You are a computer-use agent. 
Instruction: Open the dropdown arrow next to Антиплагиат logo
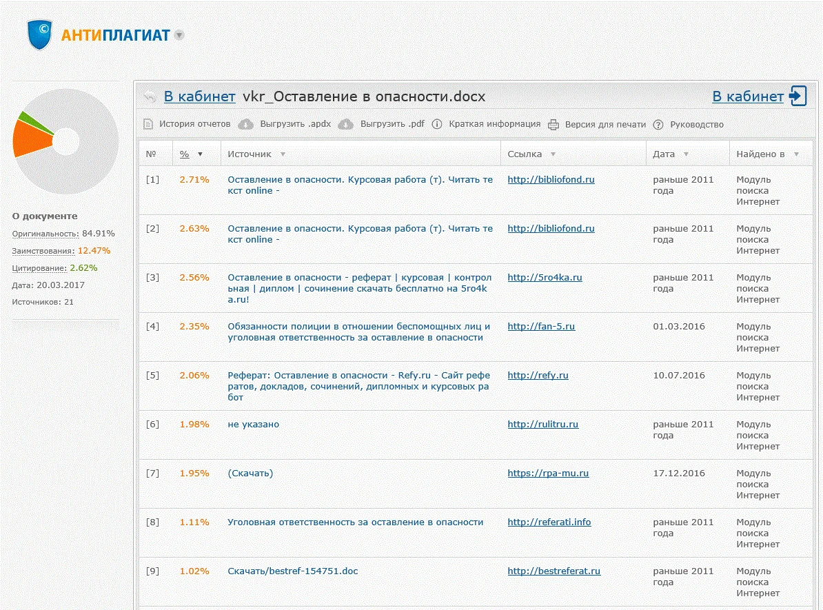pyautogui.click(x=179, y=35)
